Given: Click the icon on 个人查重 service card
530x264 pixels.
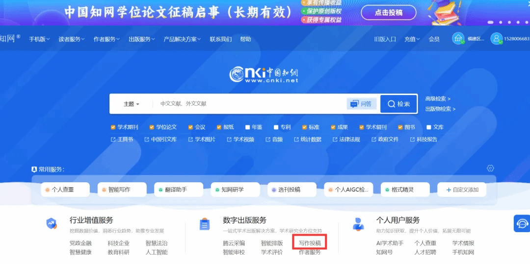Looking at the screenshot, I should [47, 190].
